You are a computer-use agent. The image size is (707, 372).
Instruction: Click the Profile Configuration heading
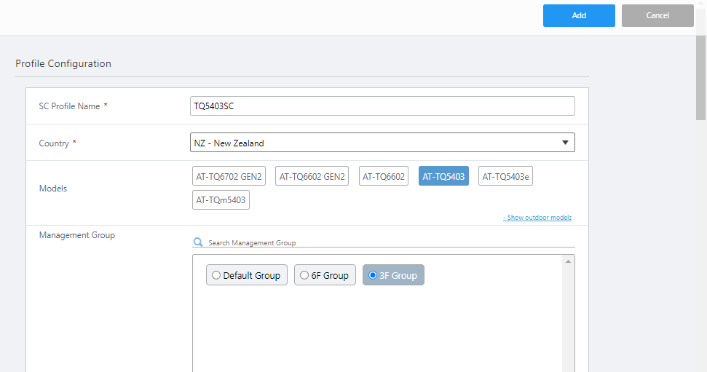63,63
